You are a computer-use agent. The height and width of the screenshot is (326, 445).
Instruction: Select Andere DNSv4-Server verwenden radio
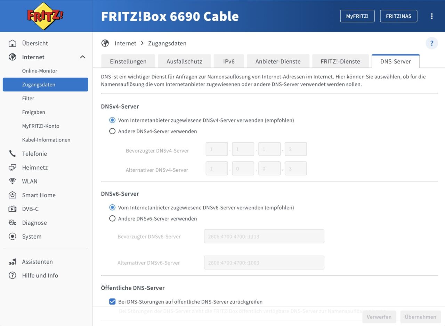pyautogui.click(x=112, y=131)
